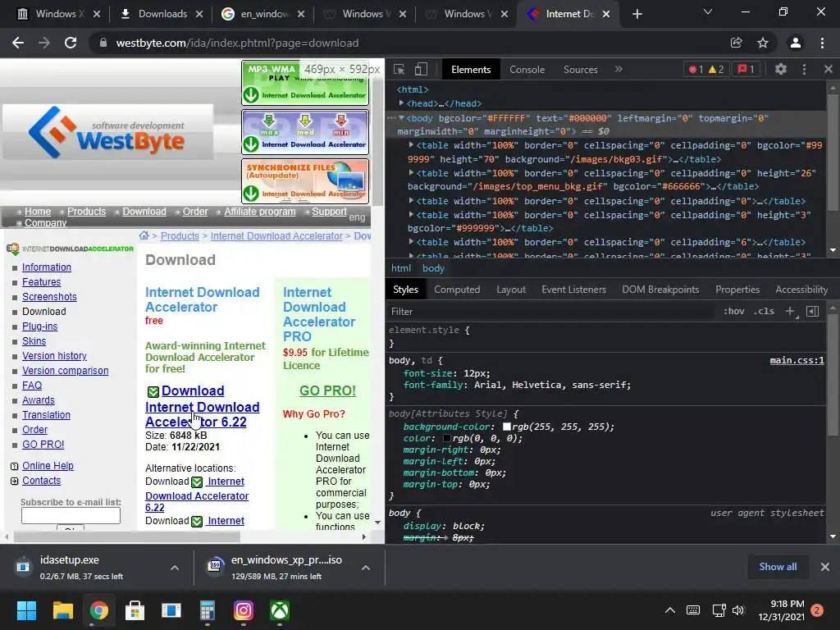Click the GO PRO! green link
Viewport: 840px width, 630px height.
point(327,390)
